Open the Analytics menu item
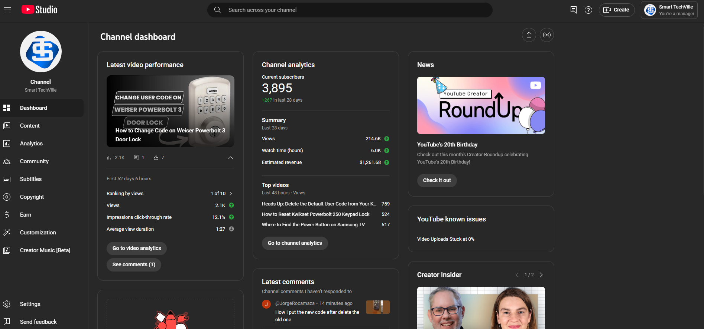The width and height of the screenshot is (704, 329). (x=42, y=144)
